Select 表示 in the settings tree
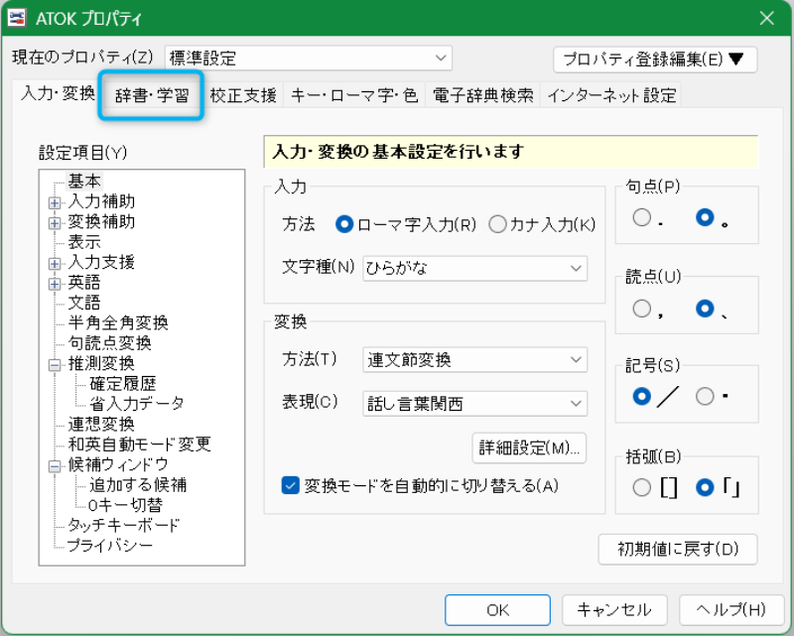 [x=84, y=242]
